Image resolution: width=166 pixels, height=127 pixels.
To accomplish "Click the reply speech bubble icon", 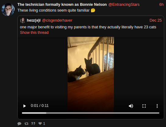I will click(x=19, y=124).
